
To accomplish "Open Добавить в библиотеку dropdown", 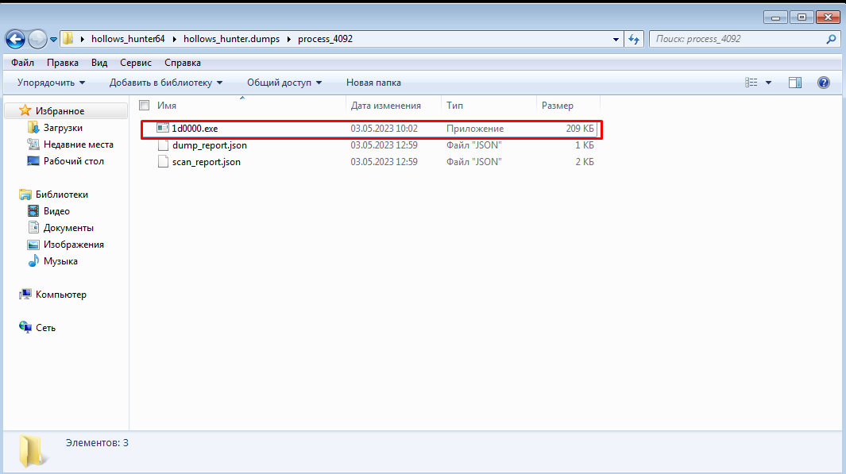I will point(166,83).
